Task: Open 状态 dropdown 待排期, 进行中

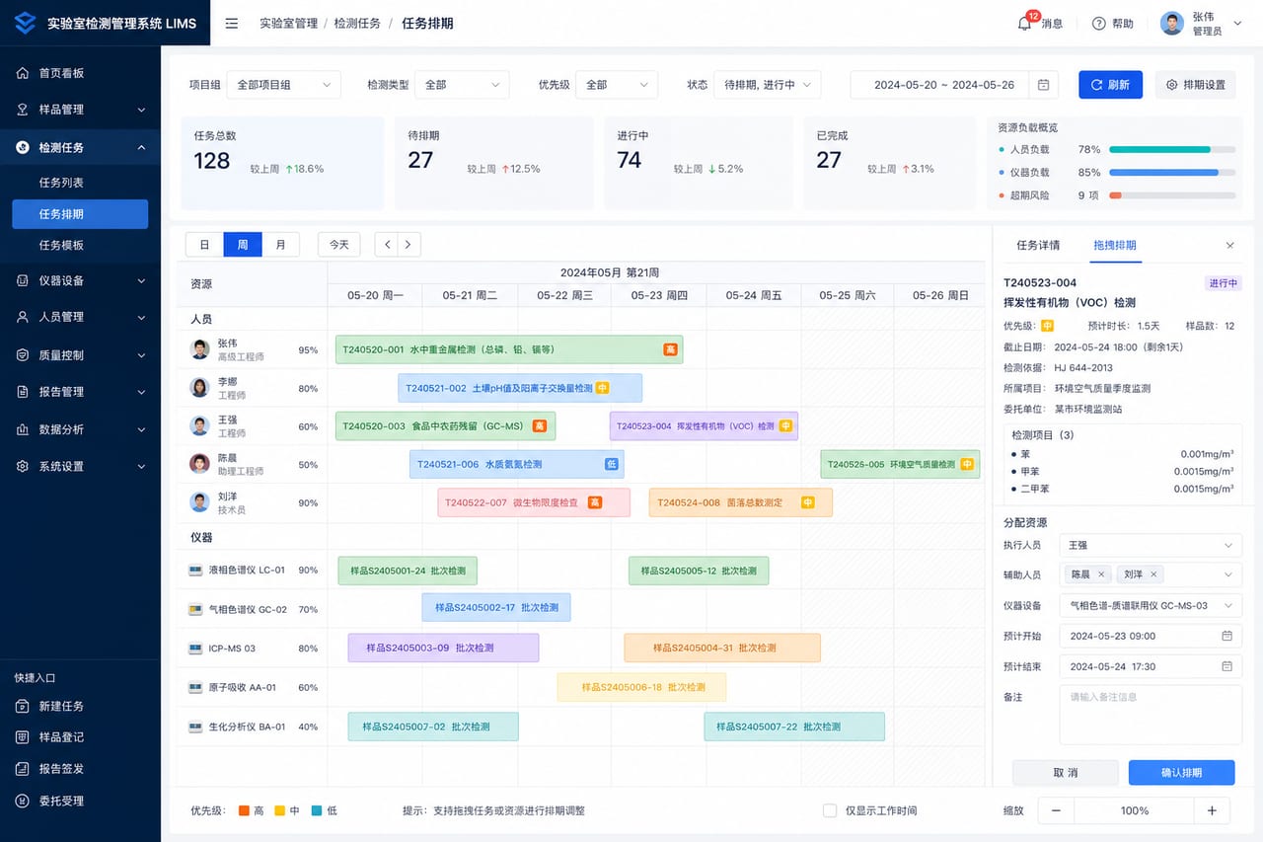Action: (x=767, y=85)
